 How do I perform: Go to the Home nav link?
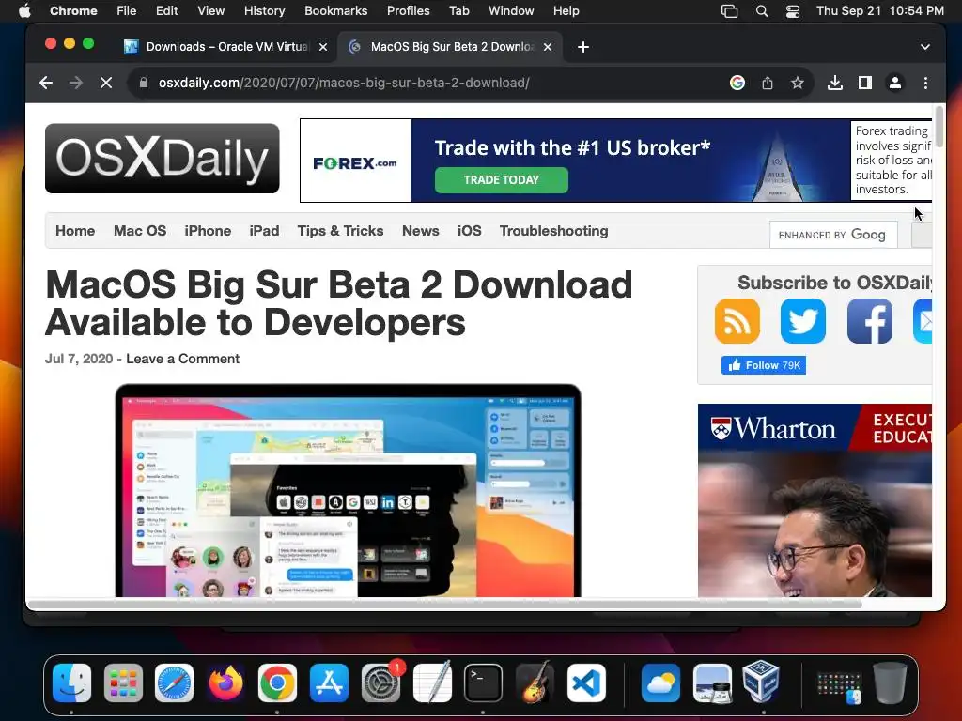[x=75, y=231]
